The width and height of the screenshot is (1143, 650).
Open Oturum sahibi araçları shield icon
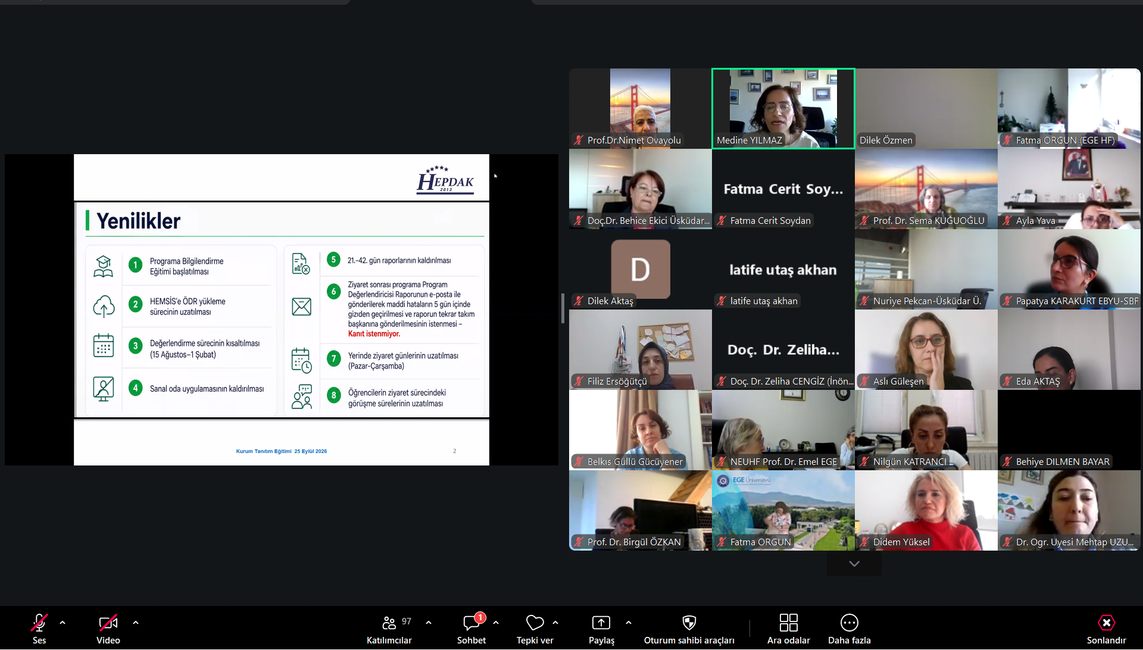[689, 623]
